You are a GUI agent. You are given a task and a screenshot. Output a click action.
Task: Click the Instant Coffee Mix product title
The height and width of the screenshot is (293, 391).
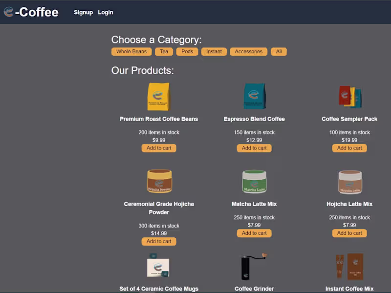[x=349, y=289]
